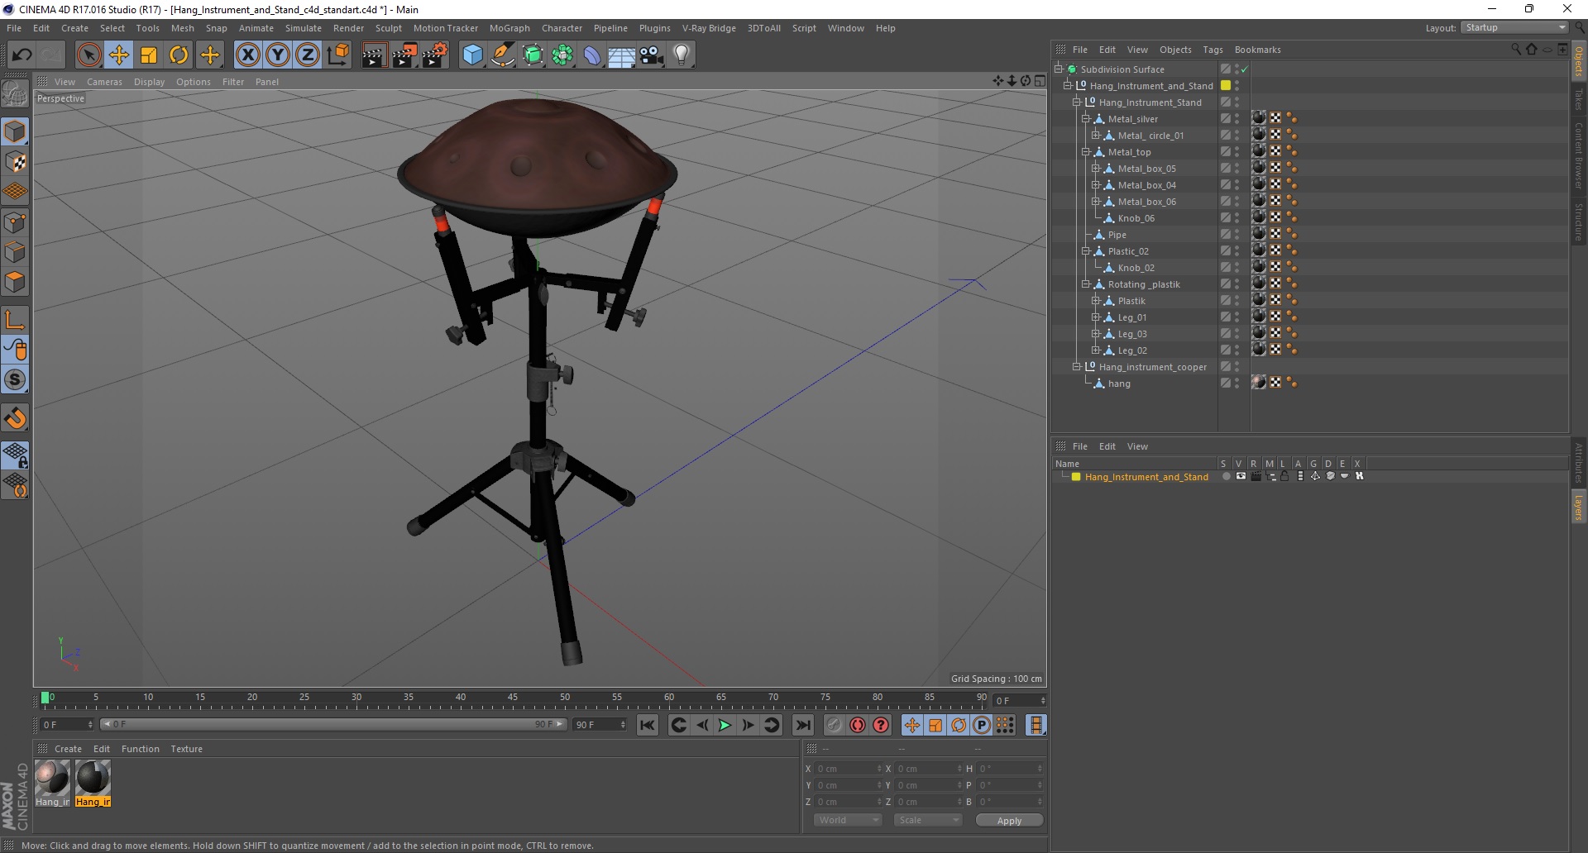
Task: Select Knob_06 object in tree
Action: (1136, 218)
